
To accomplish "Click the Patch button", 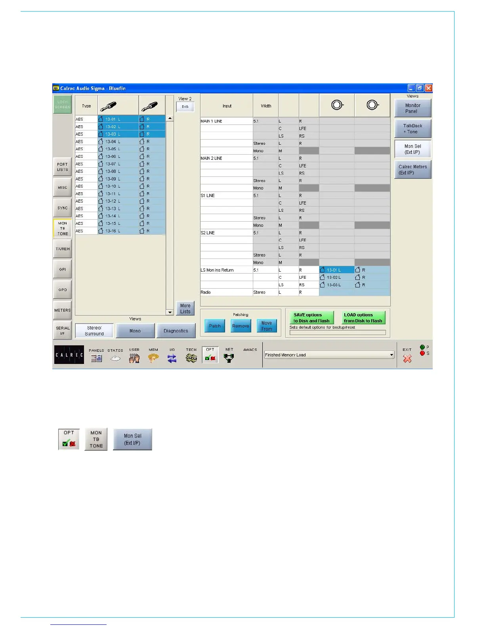I will pyautogui.click(x=215, y=326).
